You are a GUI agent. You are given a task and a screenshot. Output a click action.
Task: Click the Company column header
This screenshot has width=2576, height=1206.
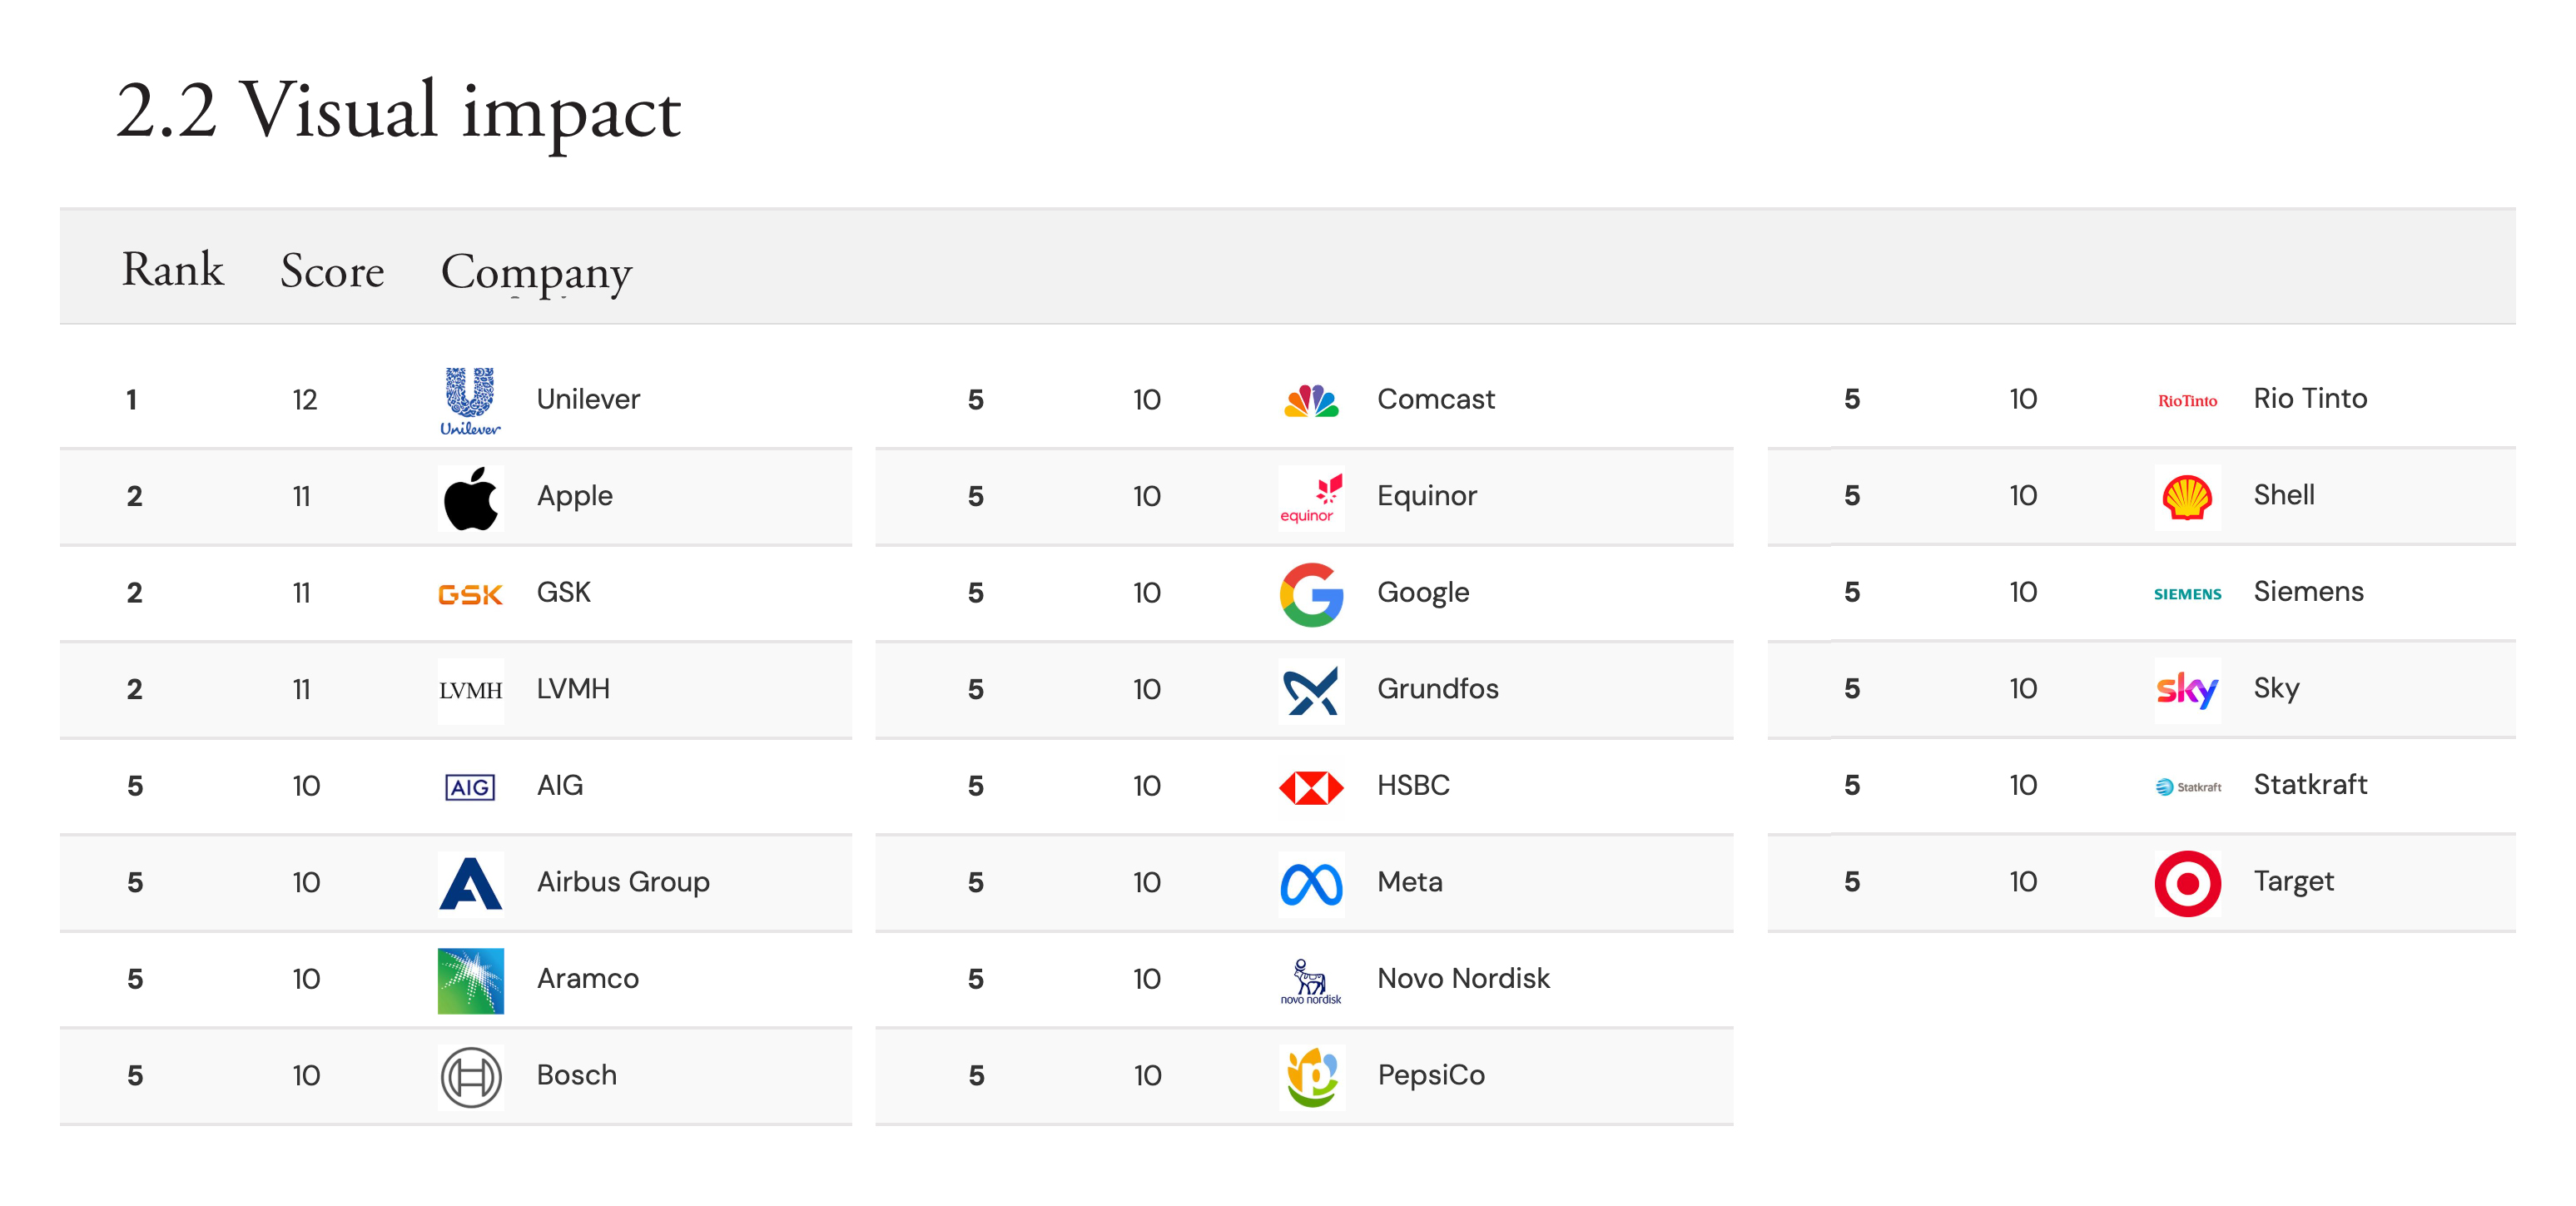tap(536, 271)
